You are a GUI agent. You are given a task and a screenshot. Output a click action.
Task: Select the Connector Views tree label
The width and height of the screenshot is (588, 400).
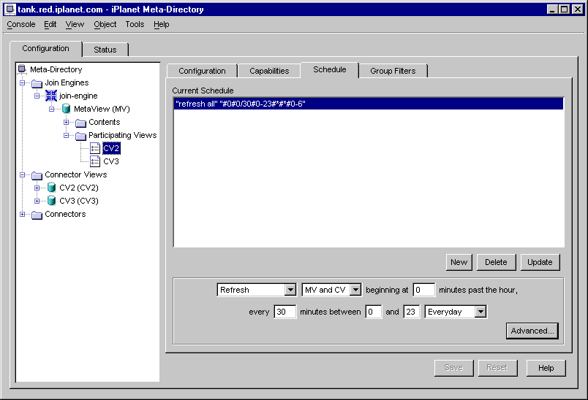[76, 174]
